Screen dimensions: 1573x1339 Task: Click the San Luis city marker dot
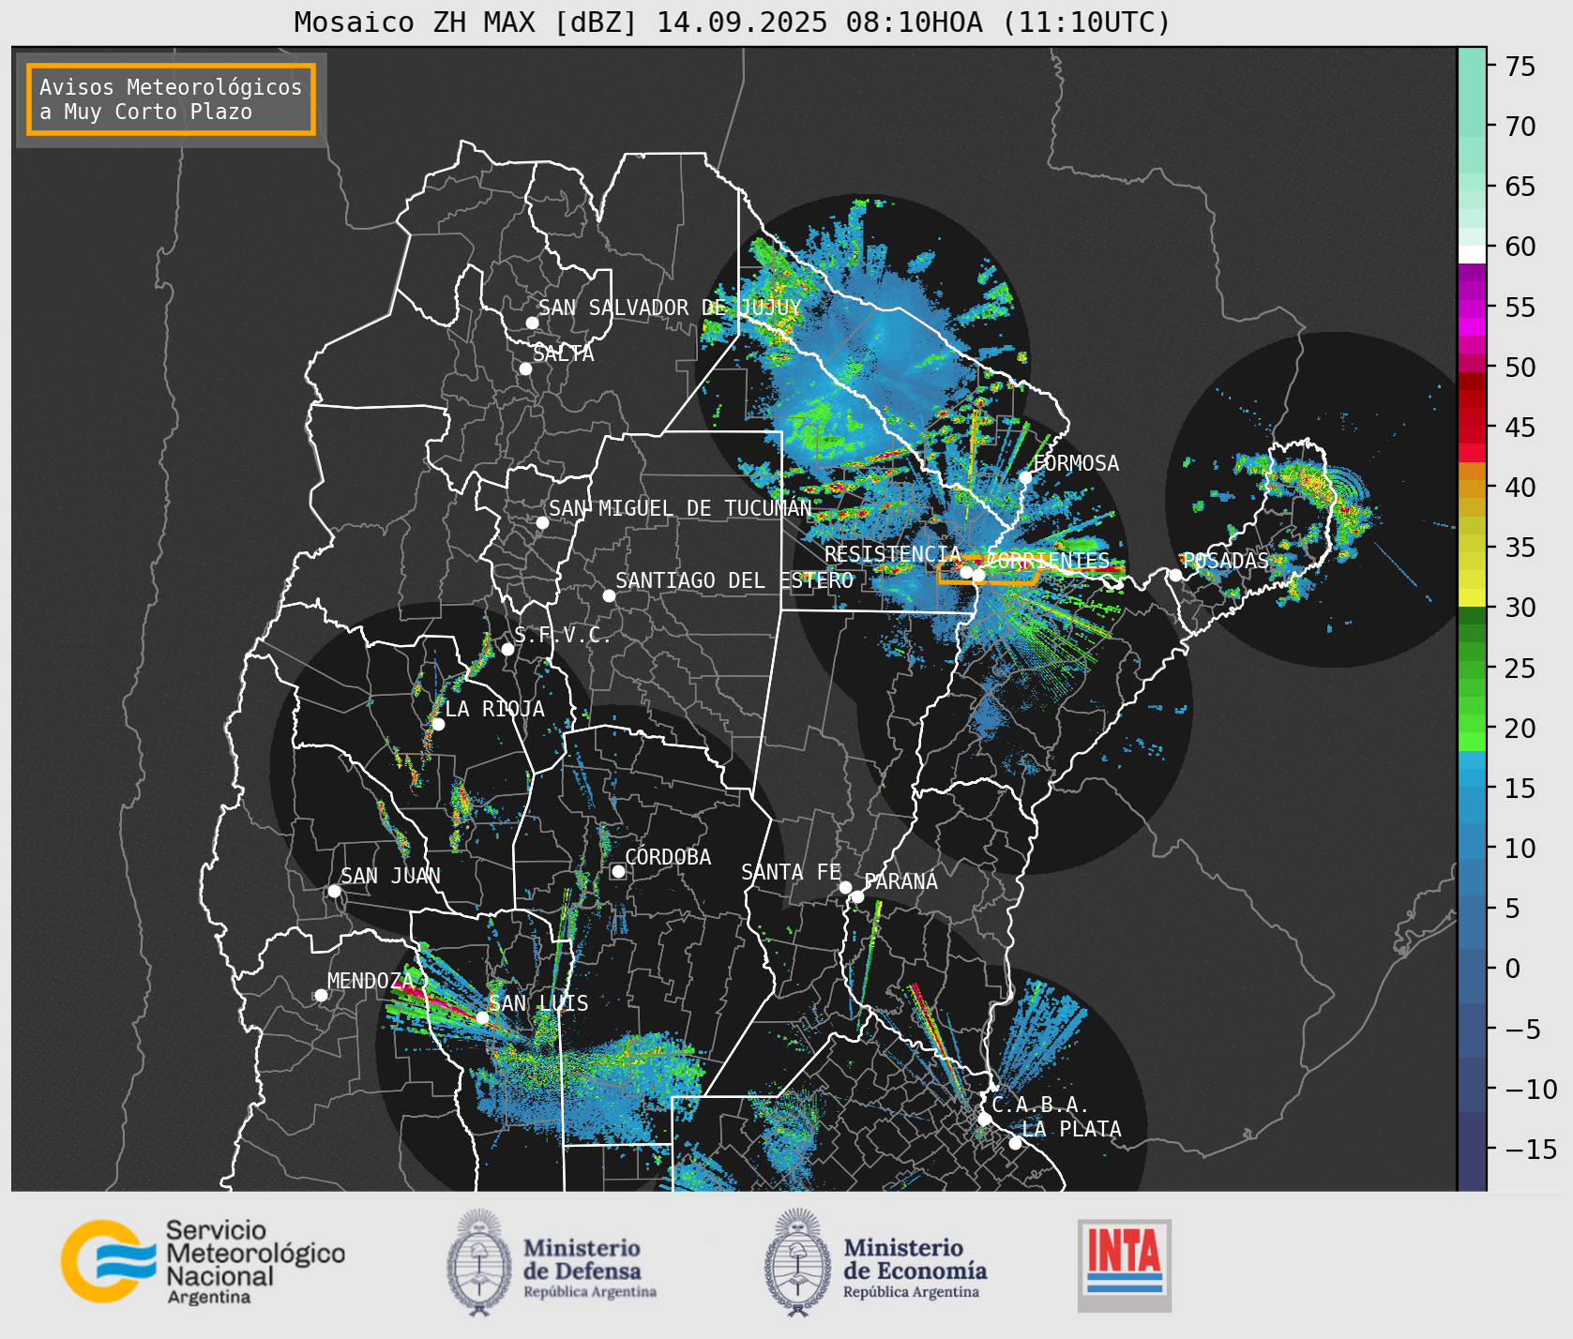pos(482,1017)
